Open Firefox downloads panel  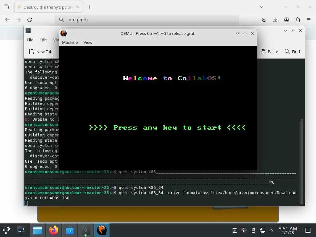tap(275, 20)
